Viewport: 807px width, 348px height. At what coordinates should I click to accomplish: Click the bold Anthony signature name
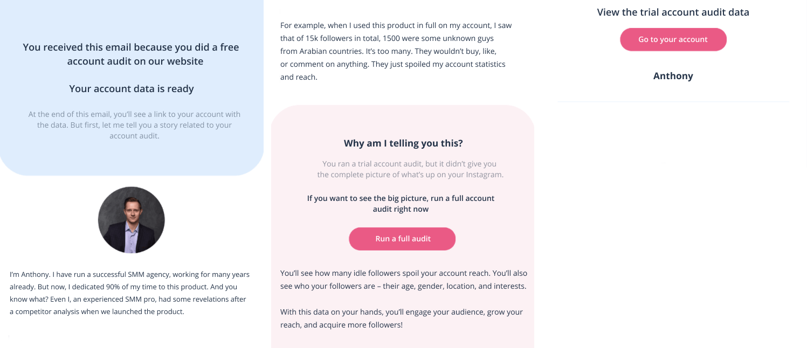[673, 76]
